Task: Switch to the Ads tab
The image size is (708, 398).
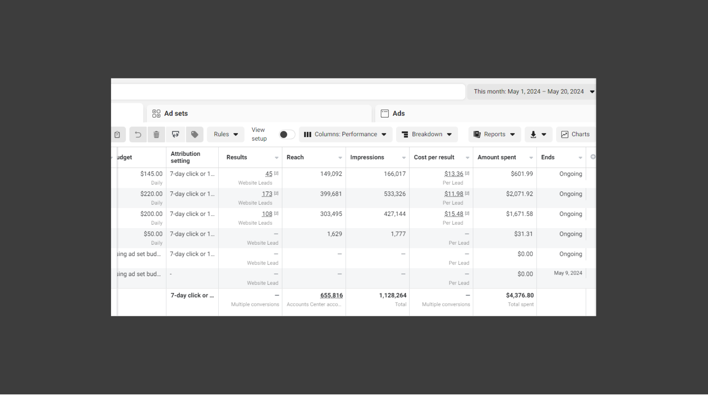Action: (398, 114)
